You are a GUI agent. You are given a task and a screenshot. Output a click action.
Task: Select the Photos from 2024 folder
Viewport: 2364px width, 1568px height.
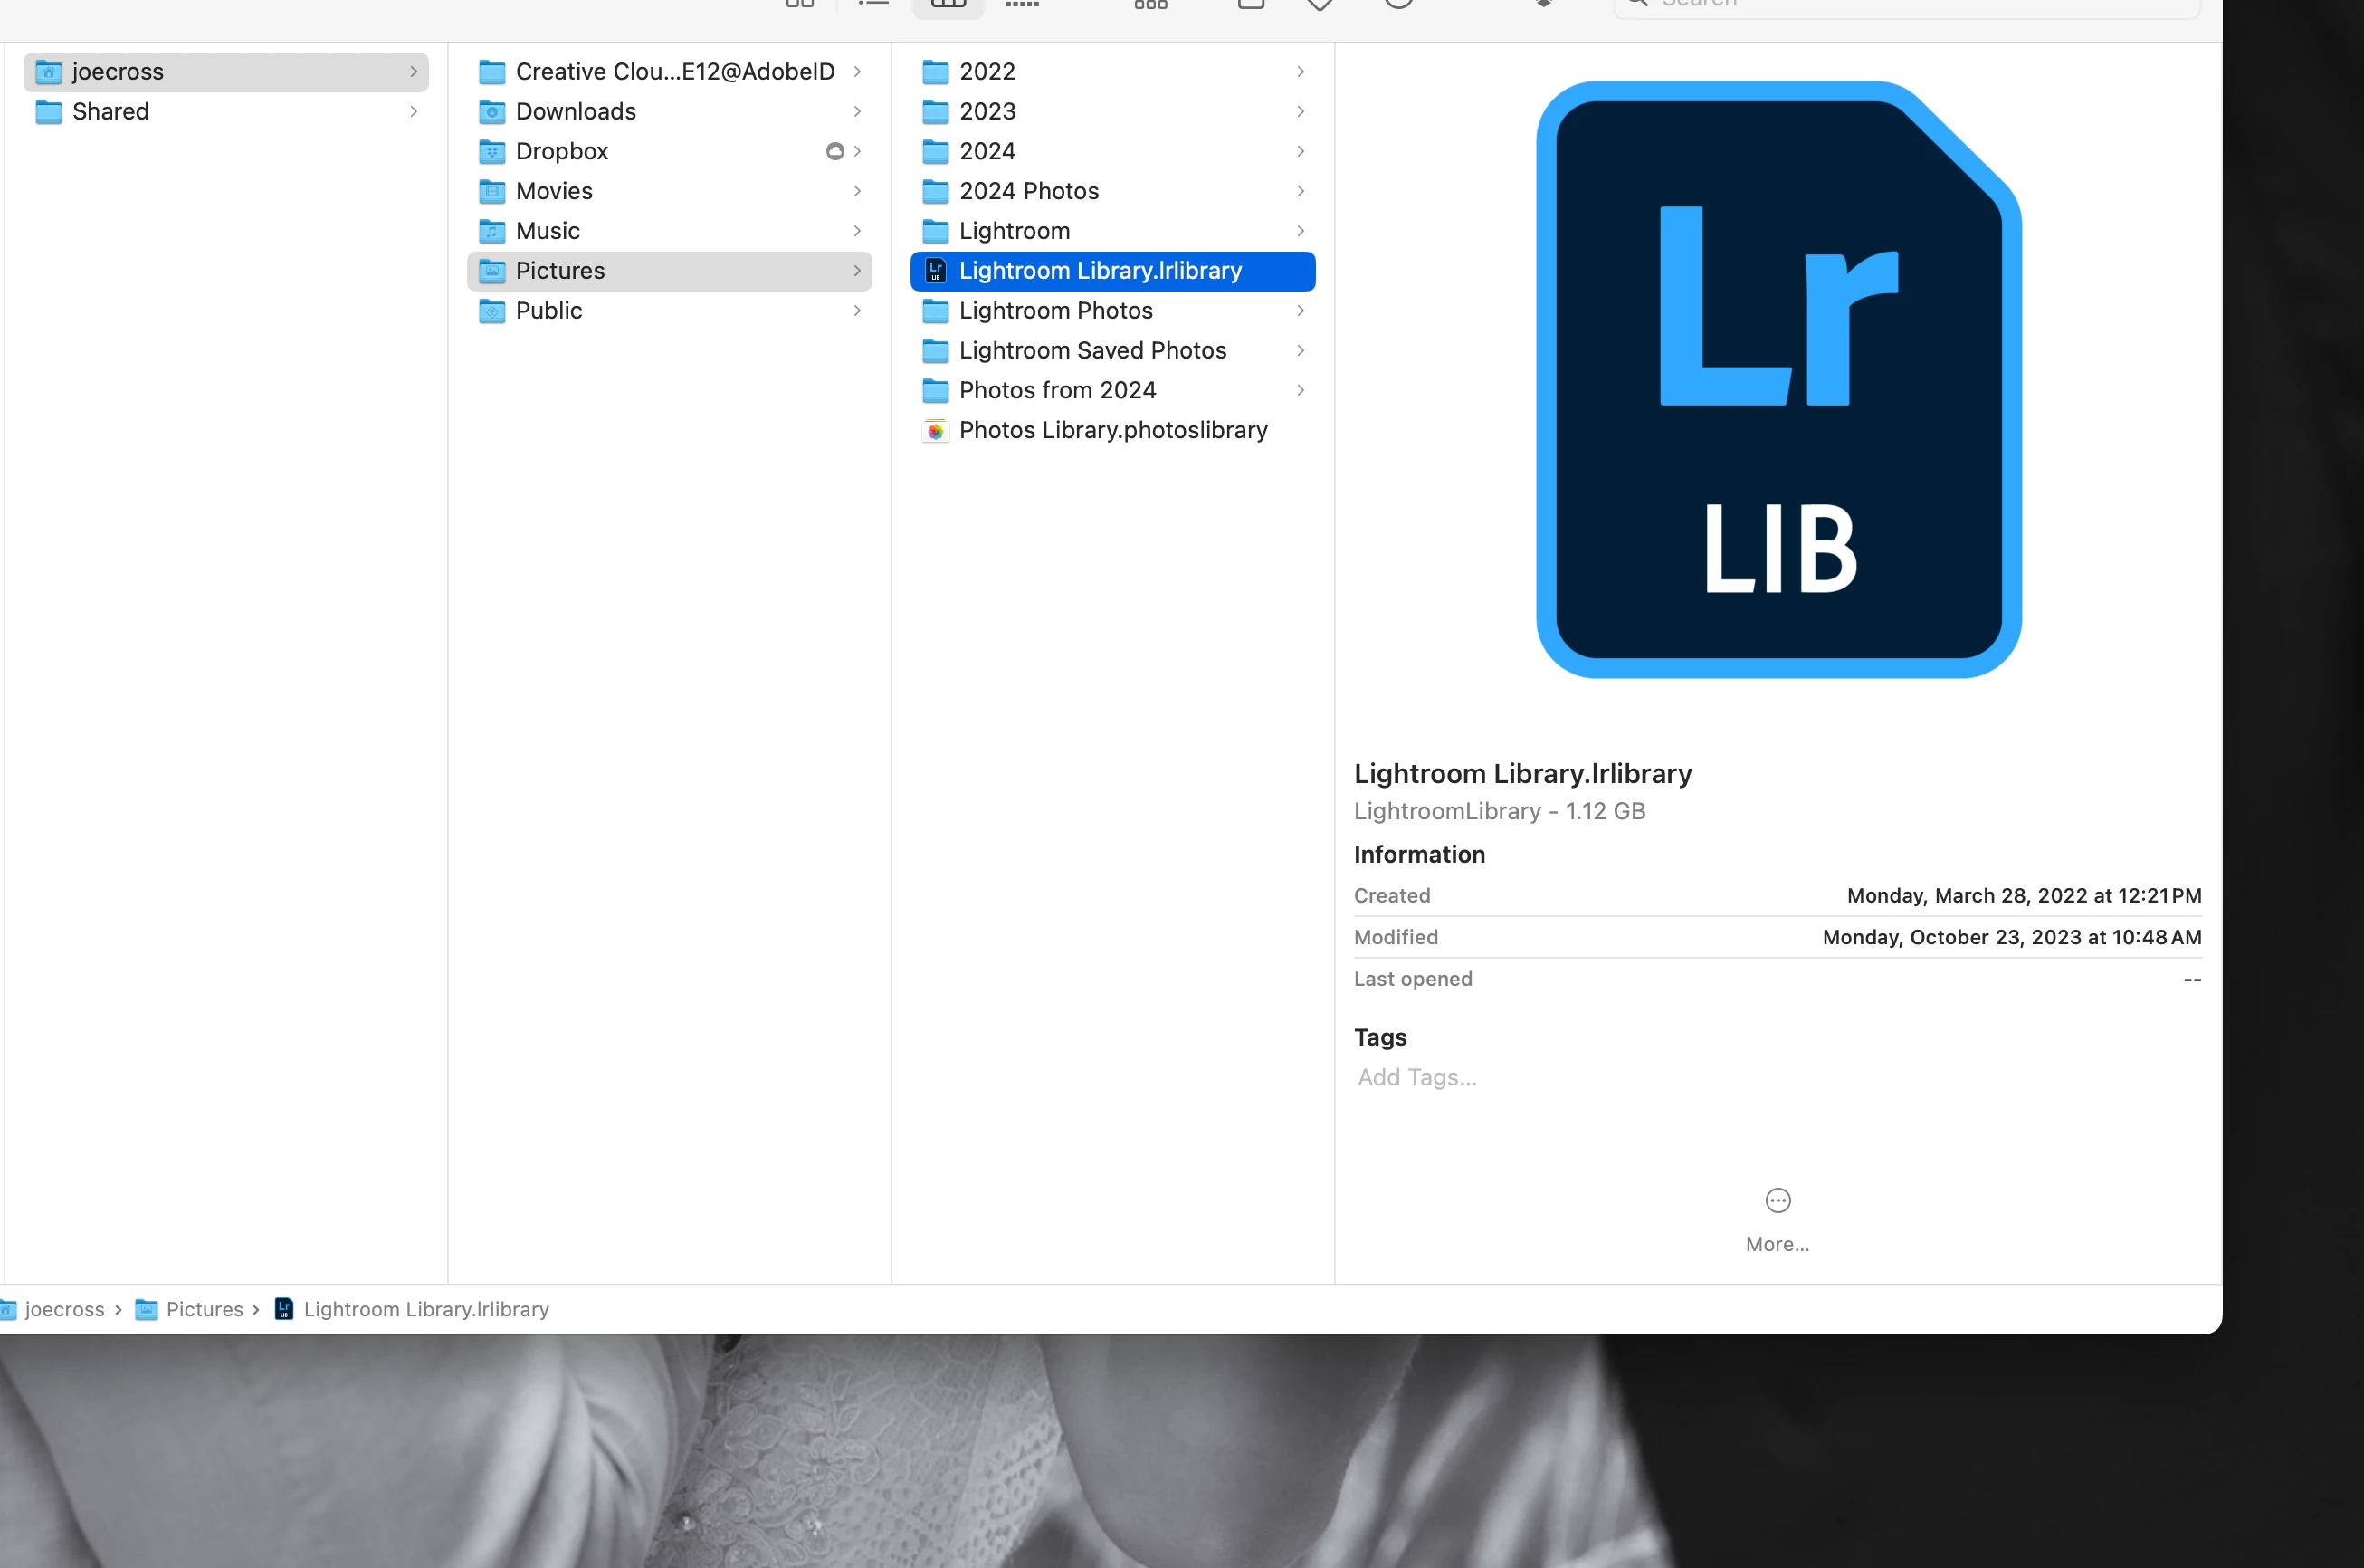tap(1056, 390)
